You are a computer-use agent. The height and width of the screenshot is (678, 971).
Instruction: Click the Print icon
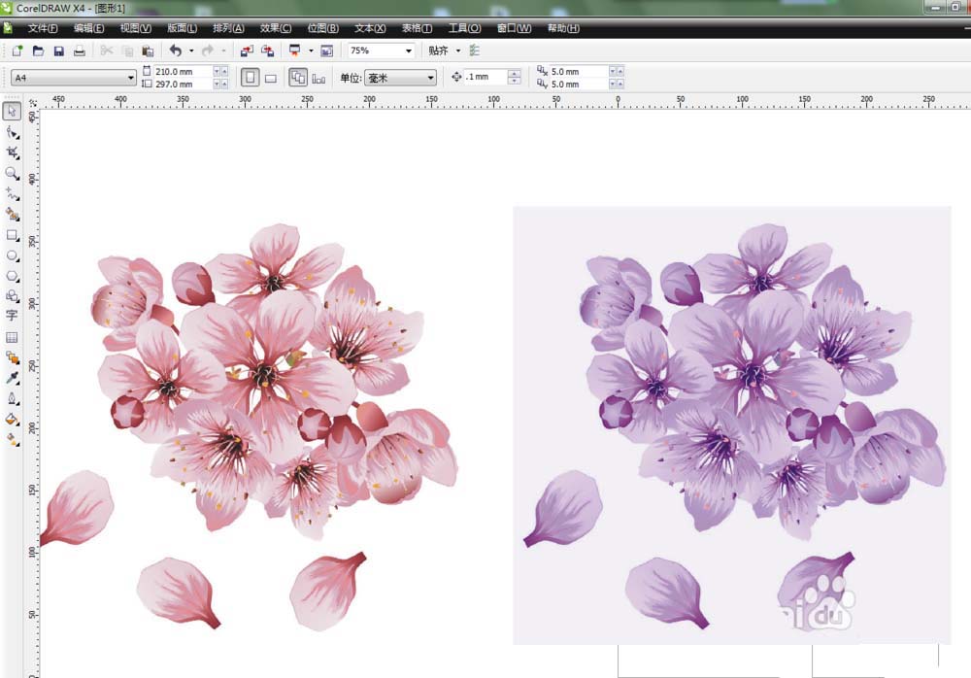(x=80, y=51)
